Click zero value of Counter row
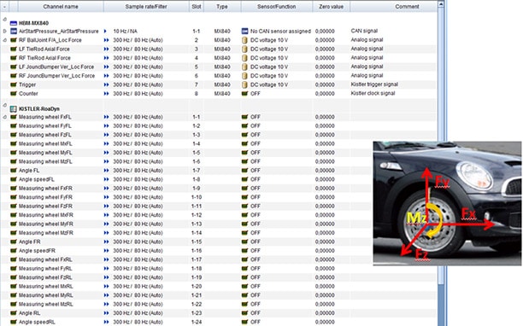 (x=325, y=94)
